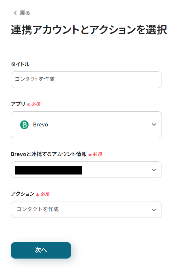Click the chevron arrow in the Brevo app selector
180x271 pixels.
[x=154, y=125]
